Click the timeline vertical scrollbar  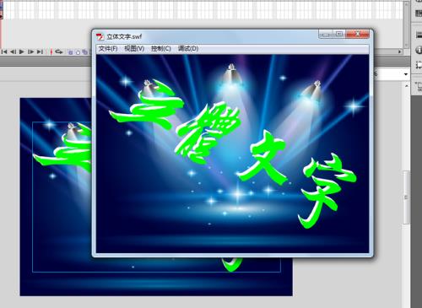click(x=406, y=24)
